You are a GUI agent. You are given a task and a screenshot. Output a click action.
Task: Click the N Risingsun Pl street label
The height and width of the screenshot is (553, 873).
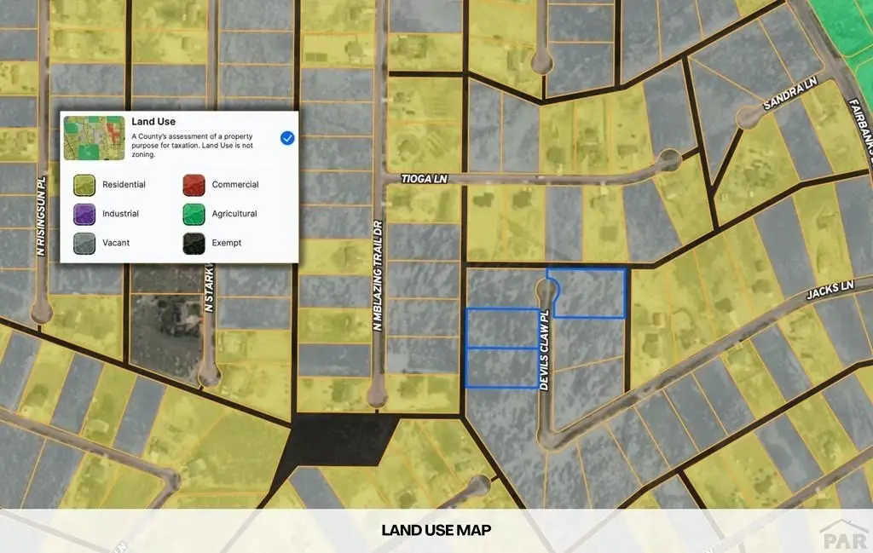tap(41, 216)
